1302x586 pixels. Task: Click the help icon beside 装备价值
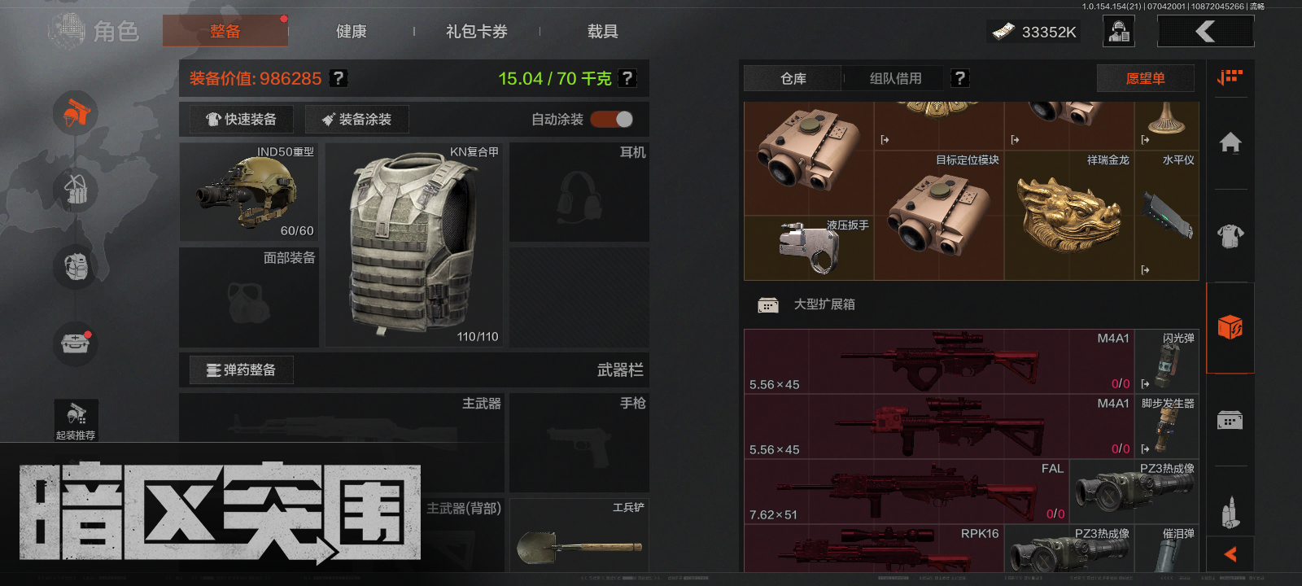(x=339, y=78)
